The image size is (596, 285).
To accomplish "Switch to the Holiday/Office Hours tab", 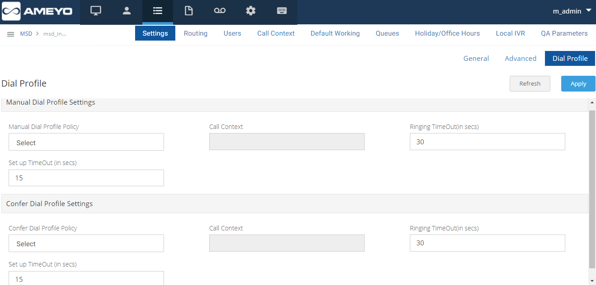I will click(x=447, y=33).
